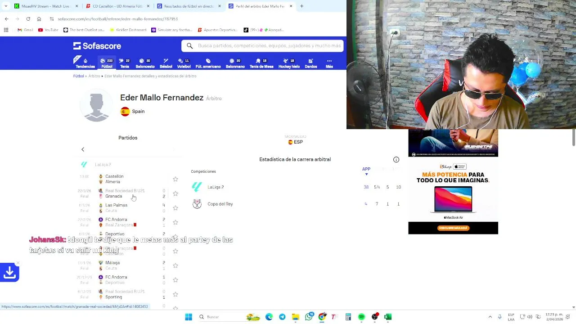The width and height of the screenshot is (576, 324).
Task: Open the Sofascore home logo
Action: (x=97, y=46)
